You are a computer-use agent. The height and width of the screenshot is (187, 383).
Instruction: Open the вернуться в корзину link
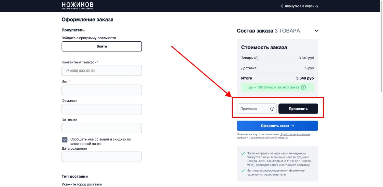tap(301, 6)
